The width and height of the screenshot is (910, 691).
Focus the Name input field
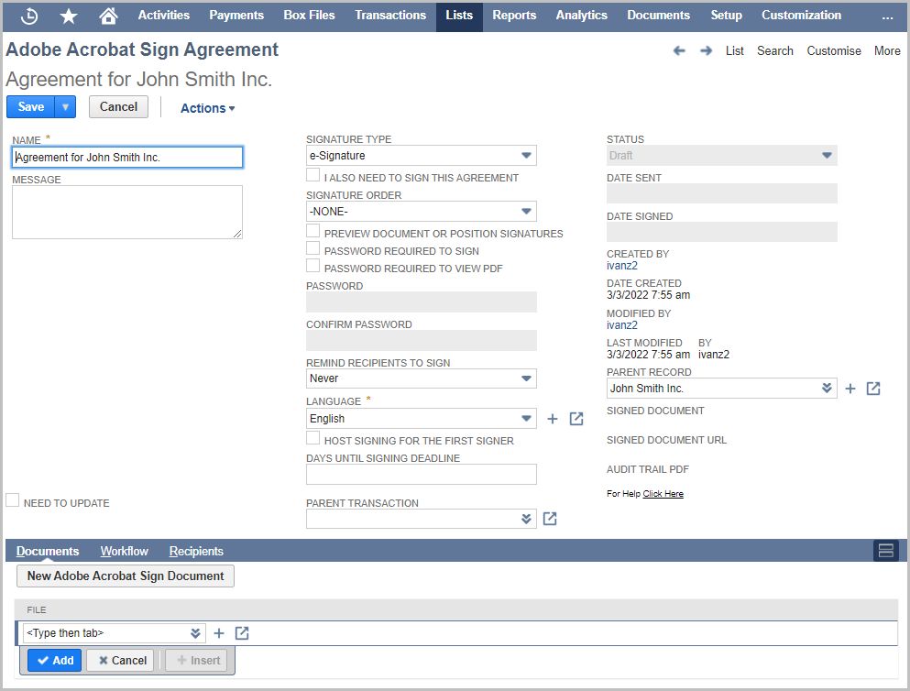pyautogui.click(x=127, y=158)
